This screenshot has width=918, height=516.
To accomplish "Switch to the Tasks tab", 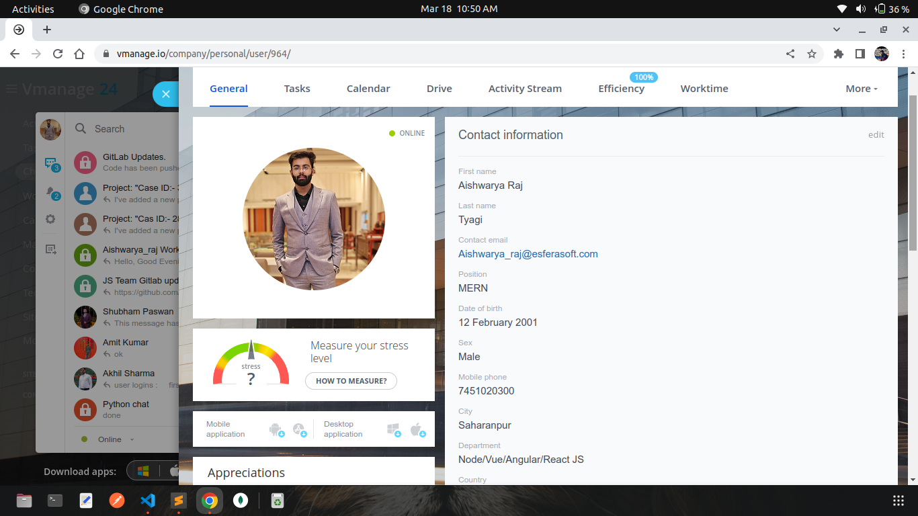I will tap(297, 89).
